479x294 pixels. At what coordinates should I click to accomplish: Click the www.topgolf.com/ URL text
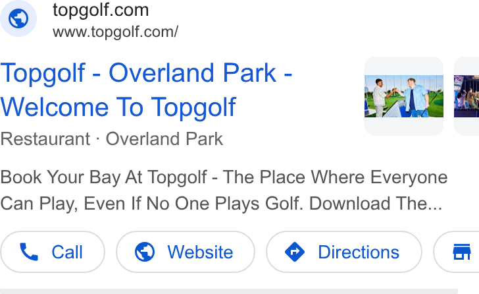[115, 32]
